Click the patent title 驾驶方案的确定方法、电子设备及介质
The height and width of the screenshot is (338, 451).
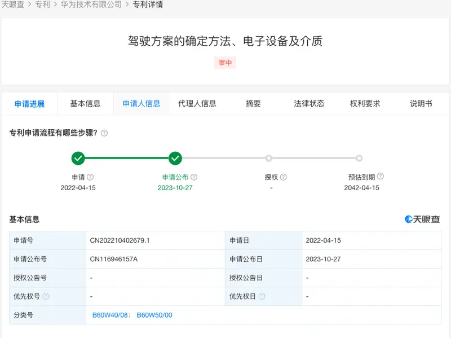(225, 41)
